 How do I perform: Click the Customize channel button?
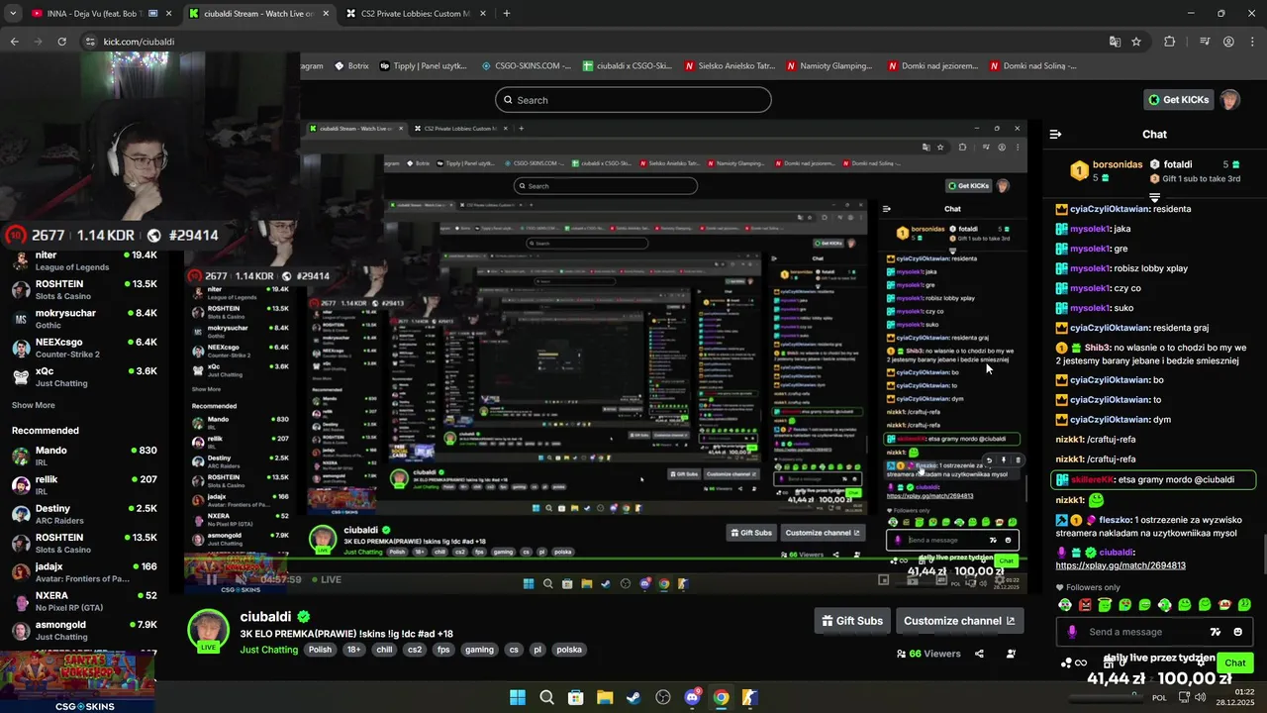[x=958, y=621]
